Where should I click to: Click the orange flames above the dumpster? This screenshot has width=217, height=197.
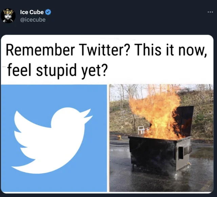pyautogui.click(x=155, y=113)
